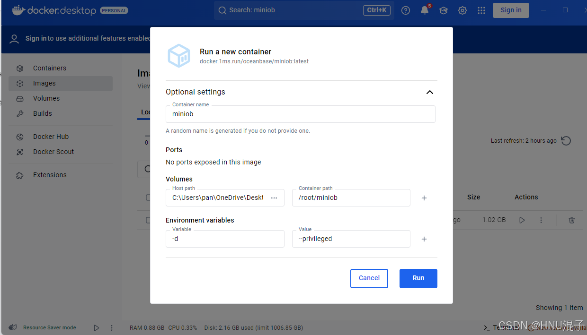Delete the image with the trash icon
The width and height of the screenshot is (587, 335).
coord(571,220)
